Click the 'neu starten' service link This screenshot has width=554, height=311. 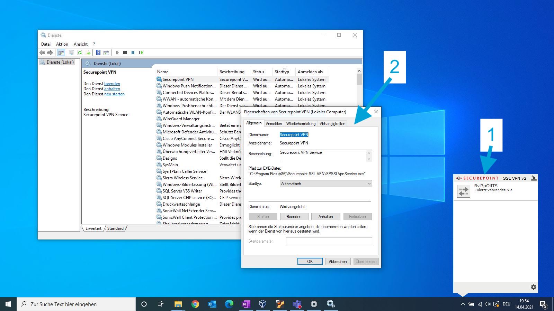pyautogui.click(x=114, y=94)
